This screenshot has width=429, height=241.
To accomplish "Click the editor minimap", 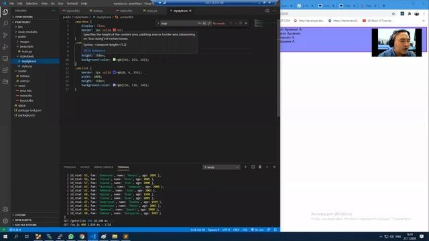I will (259, 23).
